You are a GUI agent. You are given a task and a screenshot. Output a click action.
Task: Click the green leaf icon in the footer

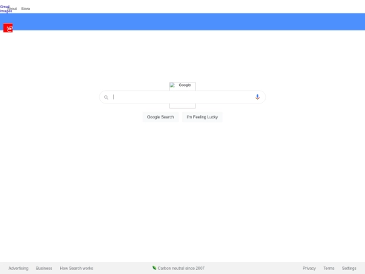pos(154,268)
